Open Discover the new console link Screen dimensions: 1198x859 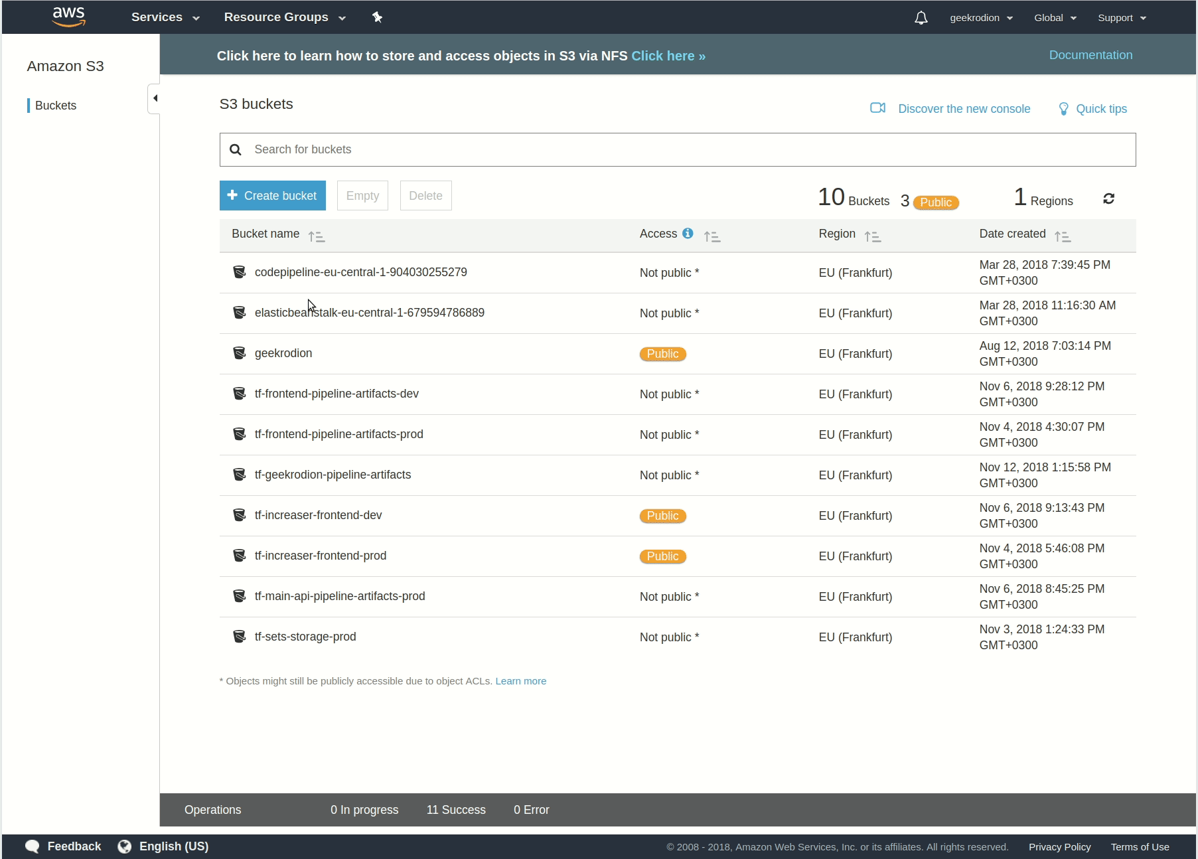pyautogui.click(x=964, y=109)
